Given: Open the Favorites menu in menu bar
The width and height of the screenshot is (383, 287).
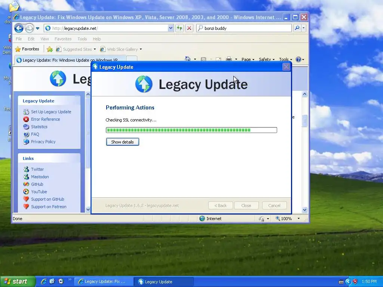Looking at the screenshot, I should (x=63, y=39).
